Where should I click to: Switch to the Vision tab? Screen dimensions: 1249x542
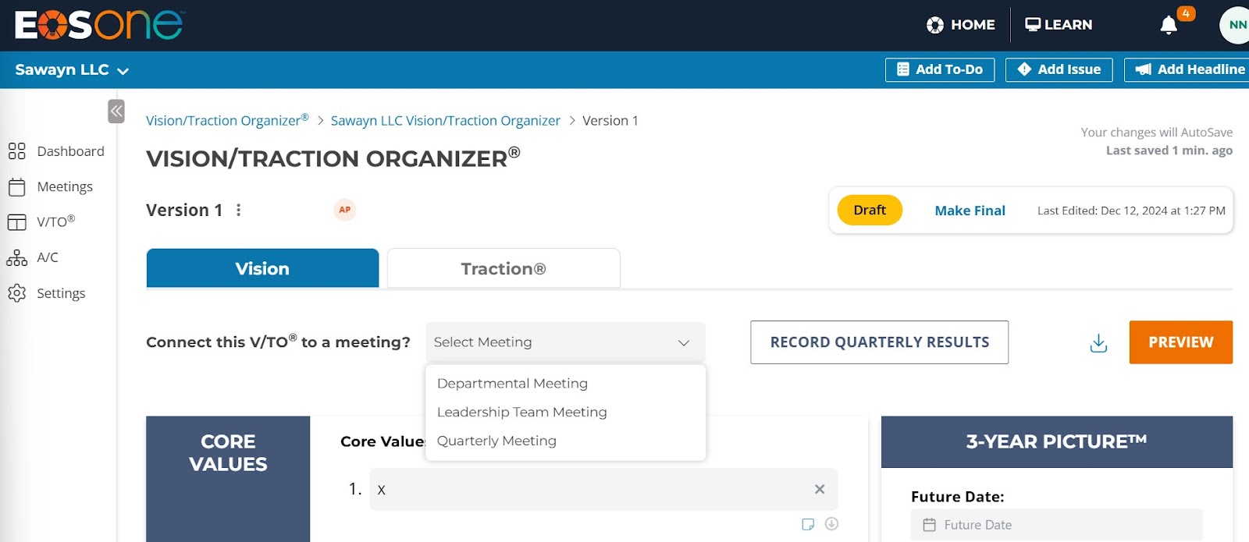click(x=262, y=268)
